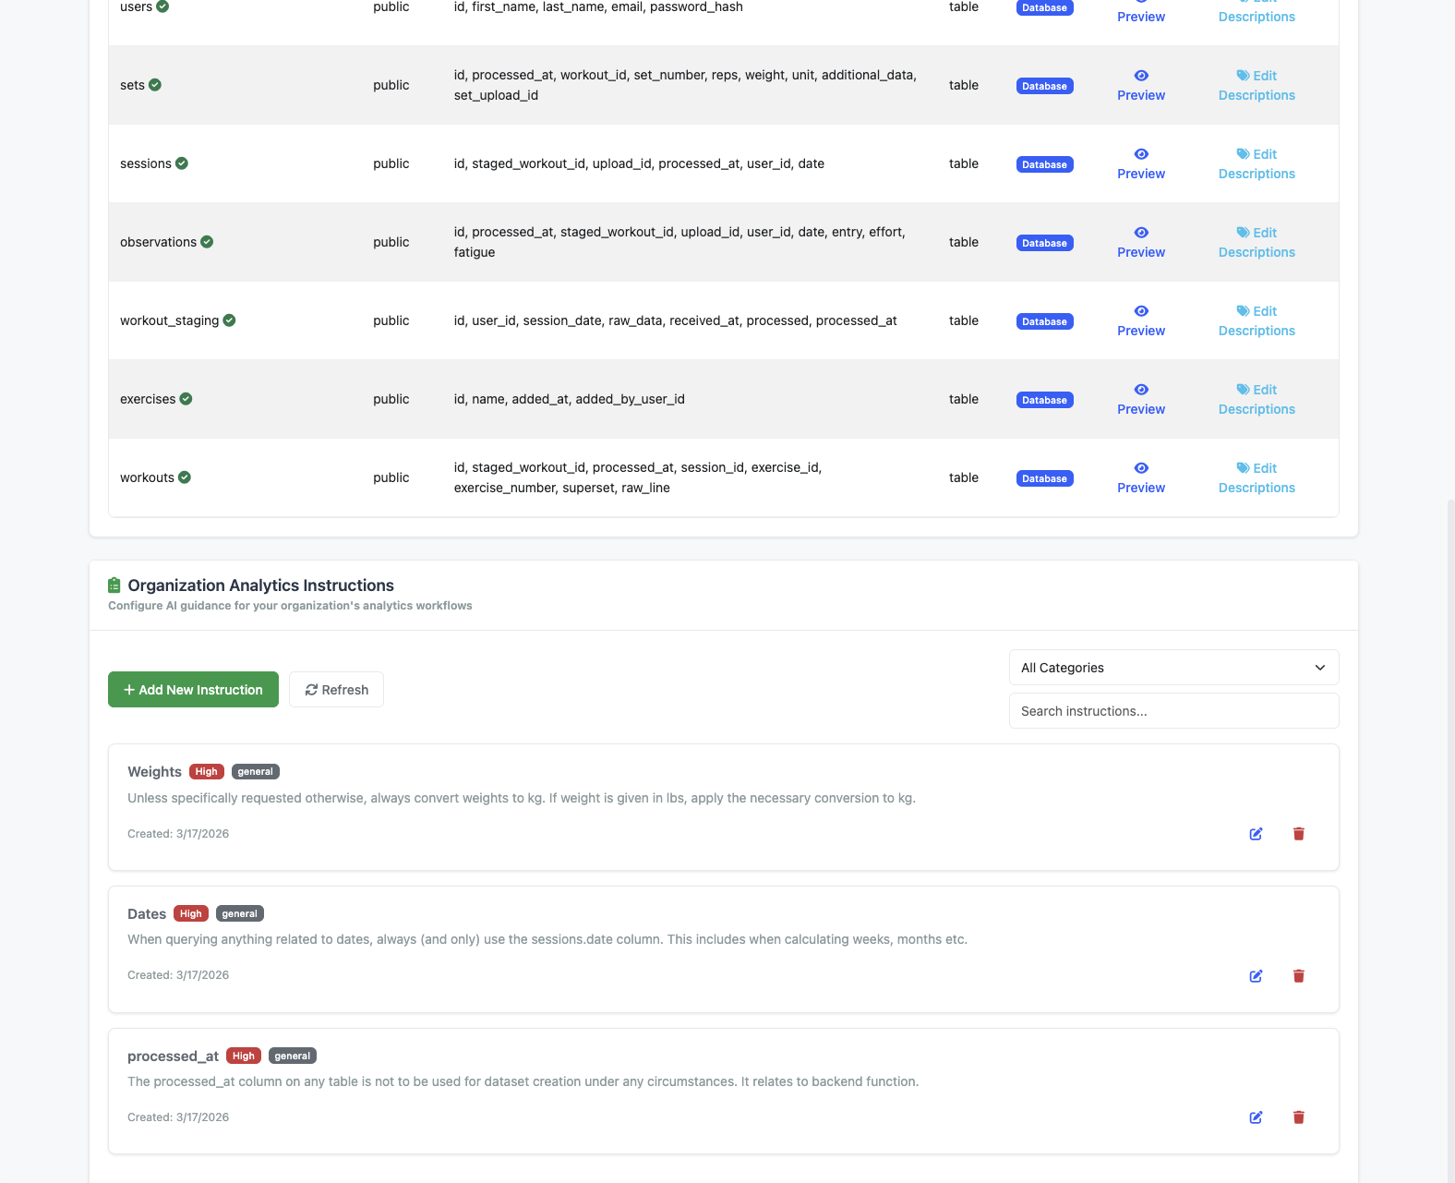Screen dimensions: 1455x1183
Task: Click the exercises table name
Action: point(148,399)
